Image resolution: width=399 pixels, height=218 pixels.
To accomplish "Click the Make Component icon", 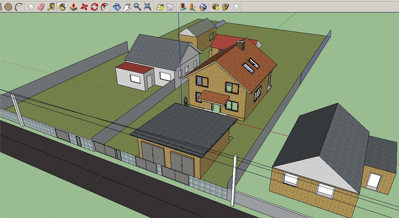I will point(31,7).
